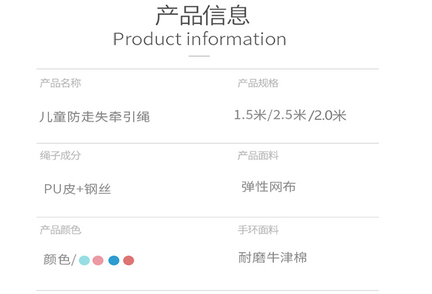432x294 pixels.
Task: Click the 绳子成分 label
Action: pyautogui.click(x=60, y=156)
